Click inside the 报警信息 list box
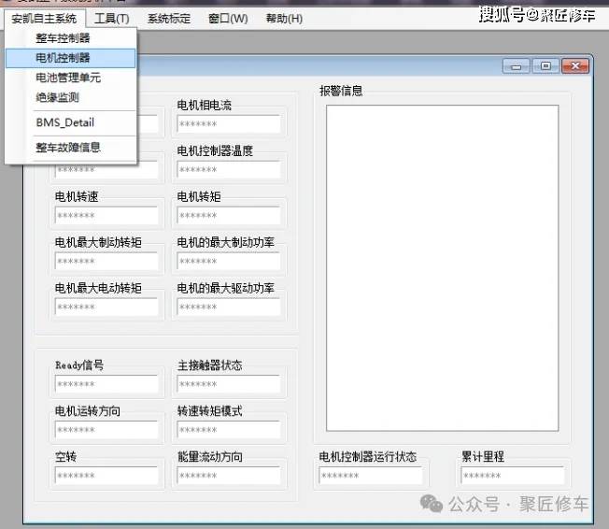 (x=442, y=266)
